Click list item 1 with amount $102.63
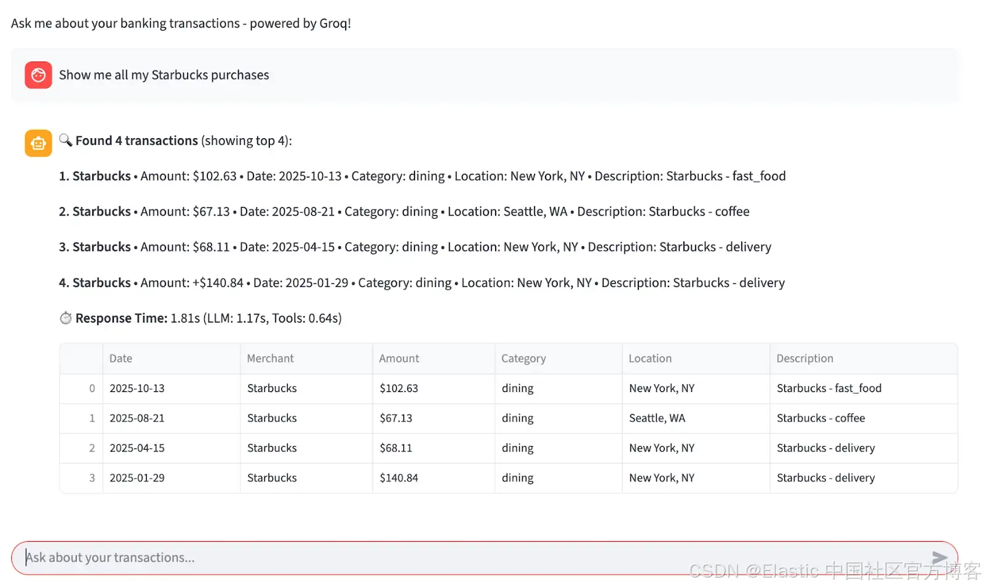This screenshot has width=984, height=588. point(423,176)
